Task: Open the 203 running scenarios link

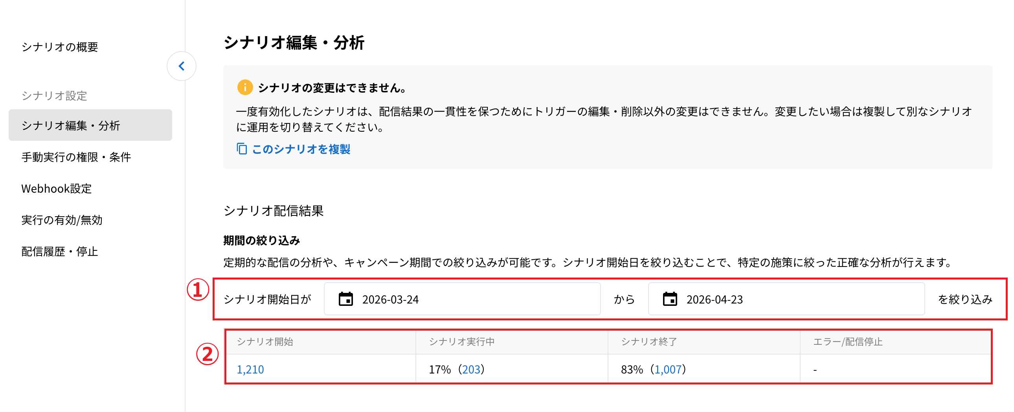Action: [x=471, y=369]
